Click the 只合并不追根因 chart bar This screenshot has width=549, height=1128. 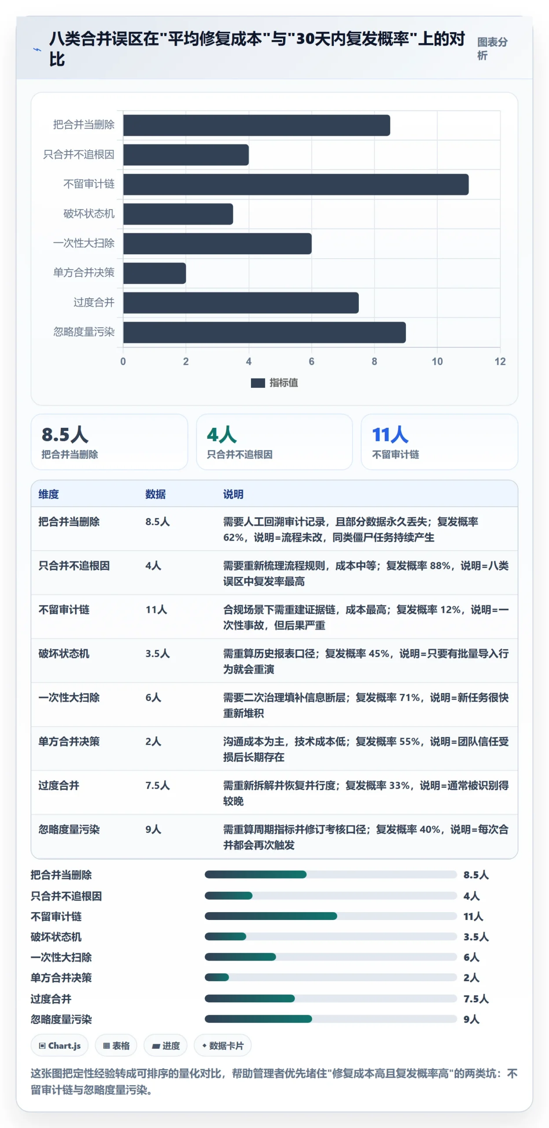click(186, 155)
